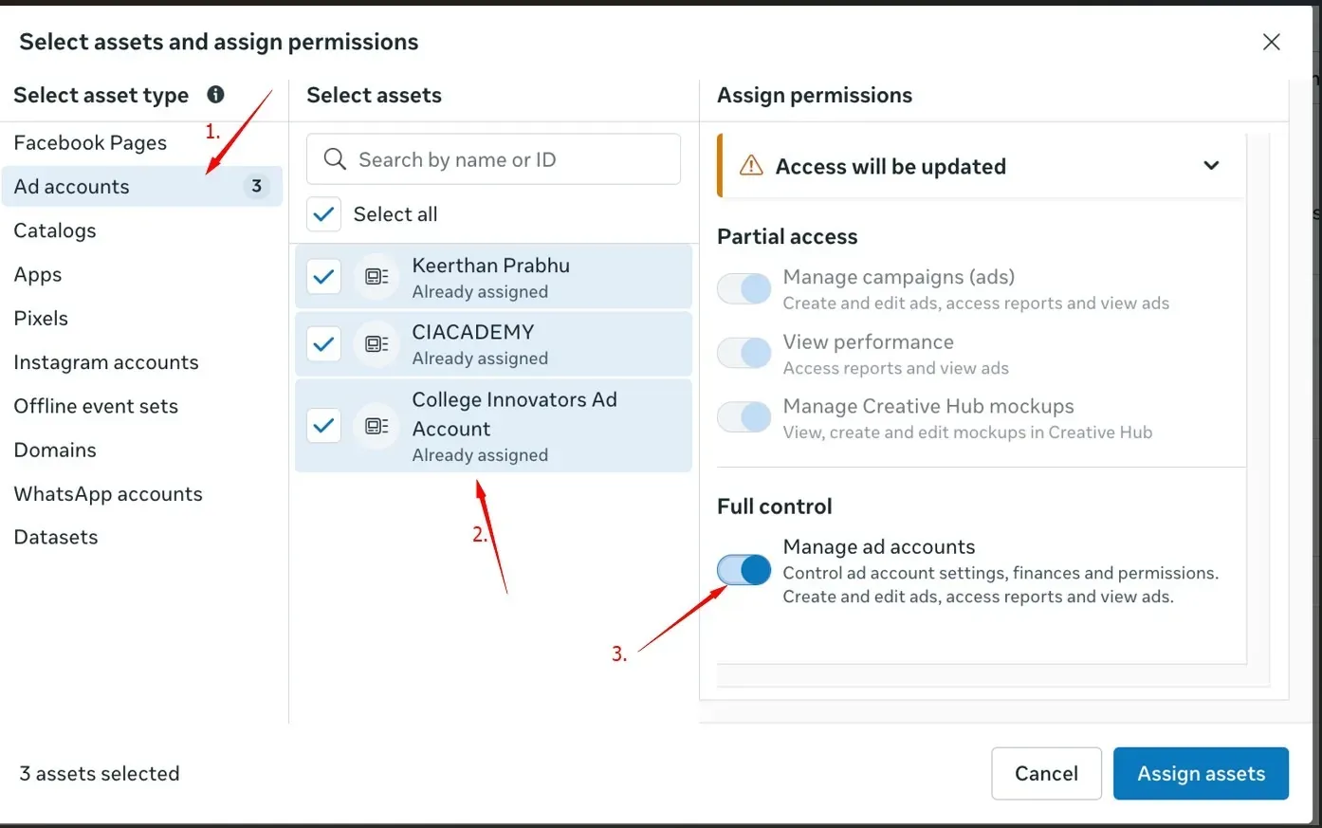The image size is (1322, 828).
Task: Toggle the Manage campaigns (ads) switch
Action: coord(744,288)
